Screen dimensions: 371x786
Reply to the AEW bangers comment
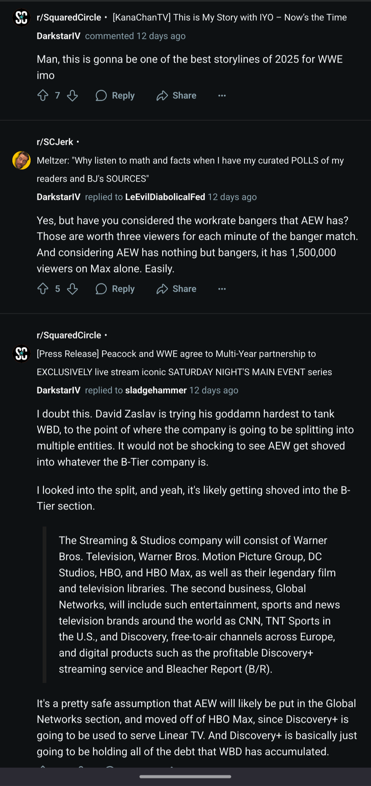[x=115, y=289]
